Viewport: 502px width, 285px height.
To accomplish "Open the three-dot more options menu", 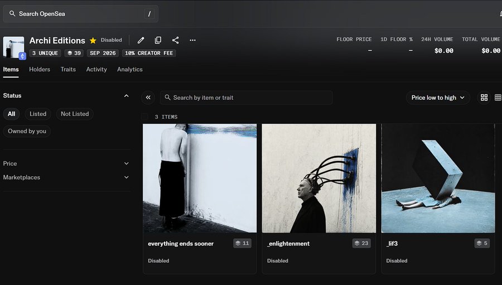I will (192, 40).
